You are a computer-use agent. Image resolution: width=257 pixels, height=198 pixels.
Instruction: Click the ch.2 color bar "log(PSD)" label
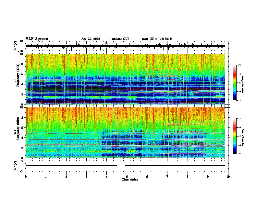pos(243,138)
